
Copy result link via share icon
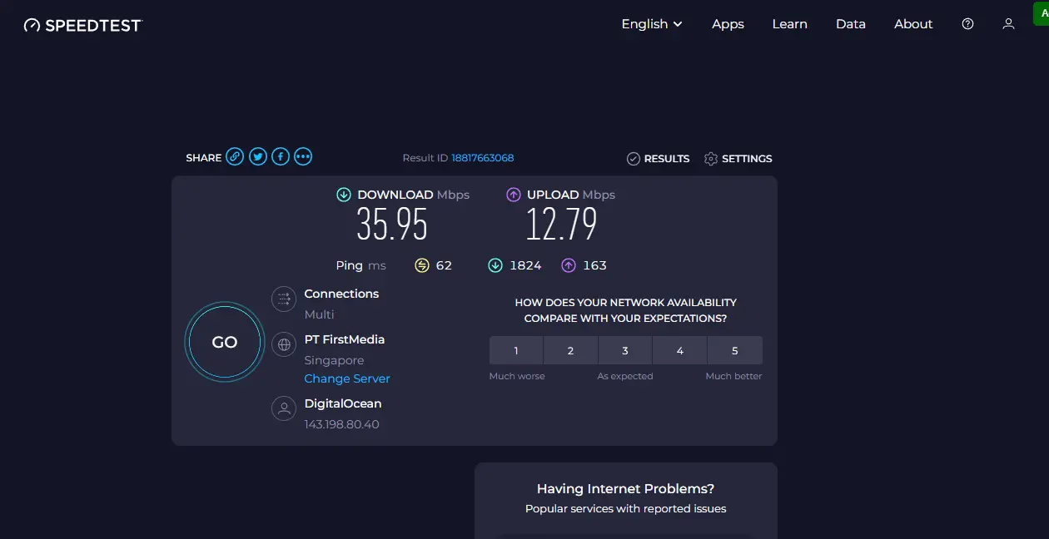(236, 156)
